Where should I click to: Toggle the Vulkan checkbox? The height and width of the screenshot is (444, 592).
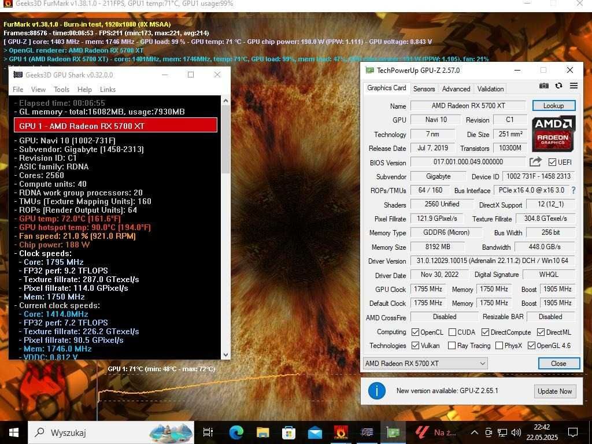pos(415,346)
